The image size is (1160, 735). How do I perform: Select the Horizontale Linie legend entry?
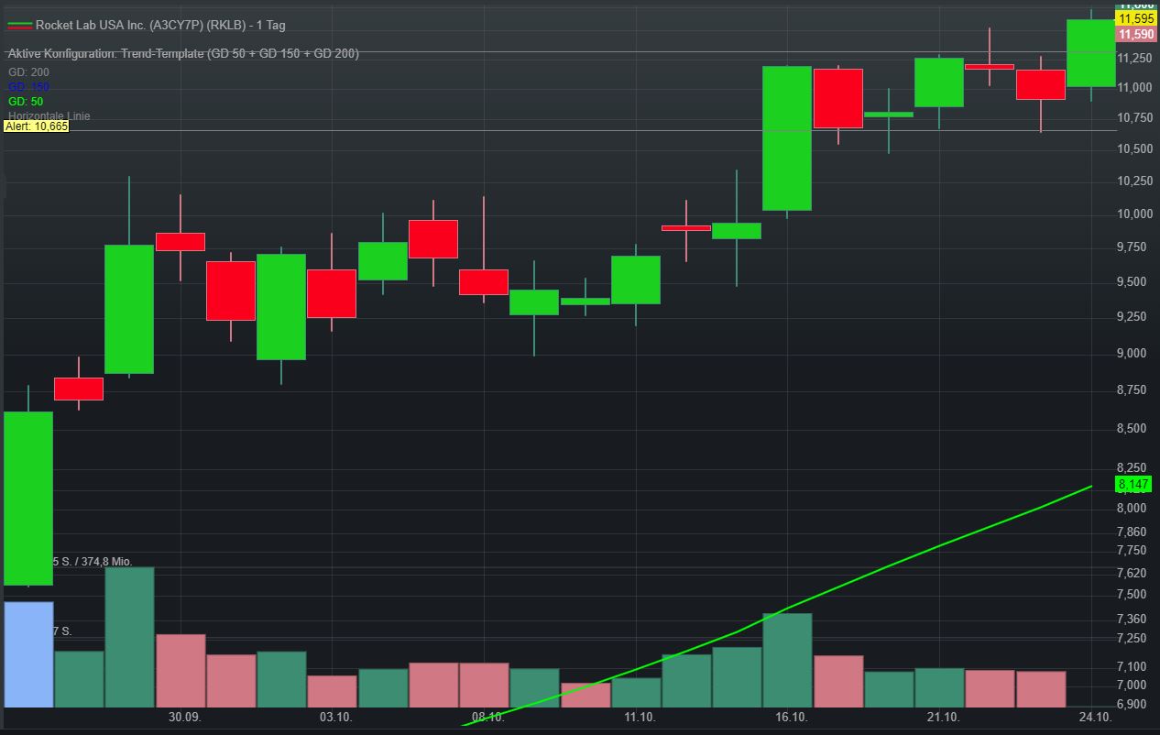(49, 115)
